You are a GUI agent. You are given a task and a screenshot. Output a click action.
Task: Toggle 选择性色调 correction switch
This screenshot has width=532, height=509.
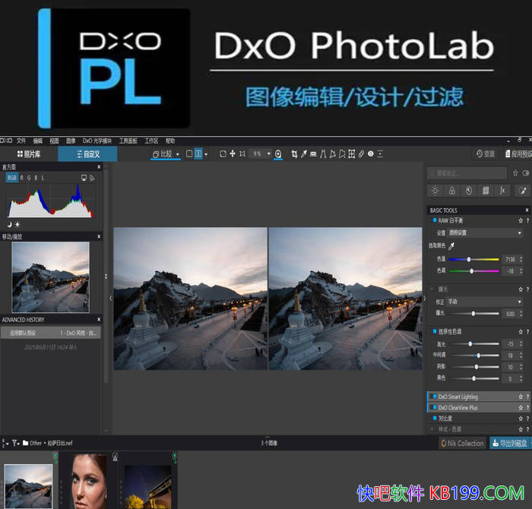pyautogui.click(x=435, y=331)
